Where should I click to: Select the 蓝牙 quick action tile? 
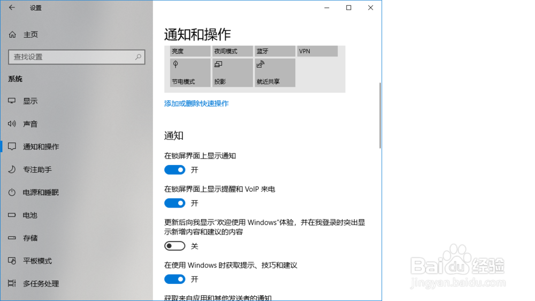tap(275, 51)
